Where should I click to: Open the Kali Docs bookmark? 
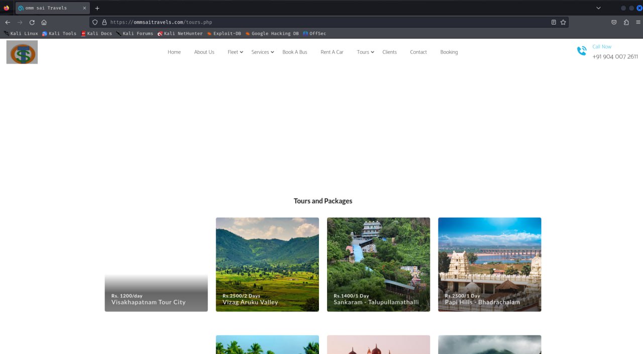click(x=96, y=34)
